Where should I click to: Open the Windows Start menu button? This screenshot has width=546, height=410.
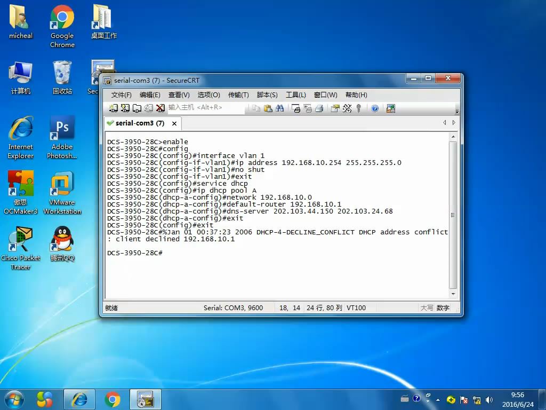(14, 399)
